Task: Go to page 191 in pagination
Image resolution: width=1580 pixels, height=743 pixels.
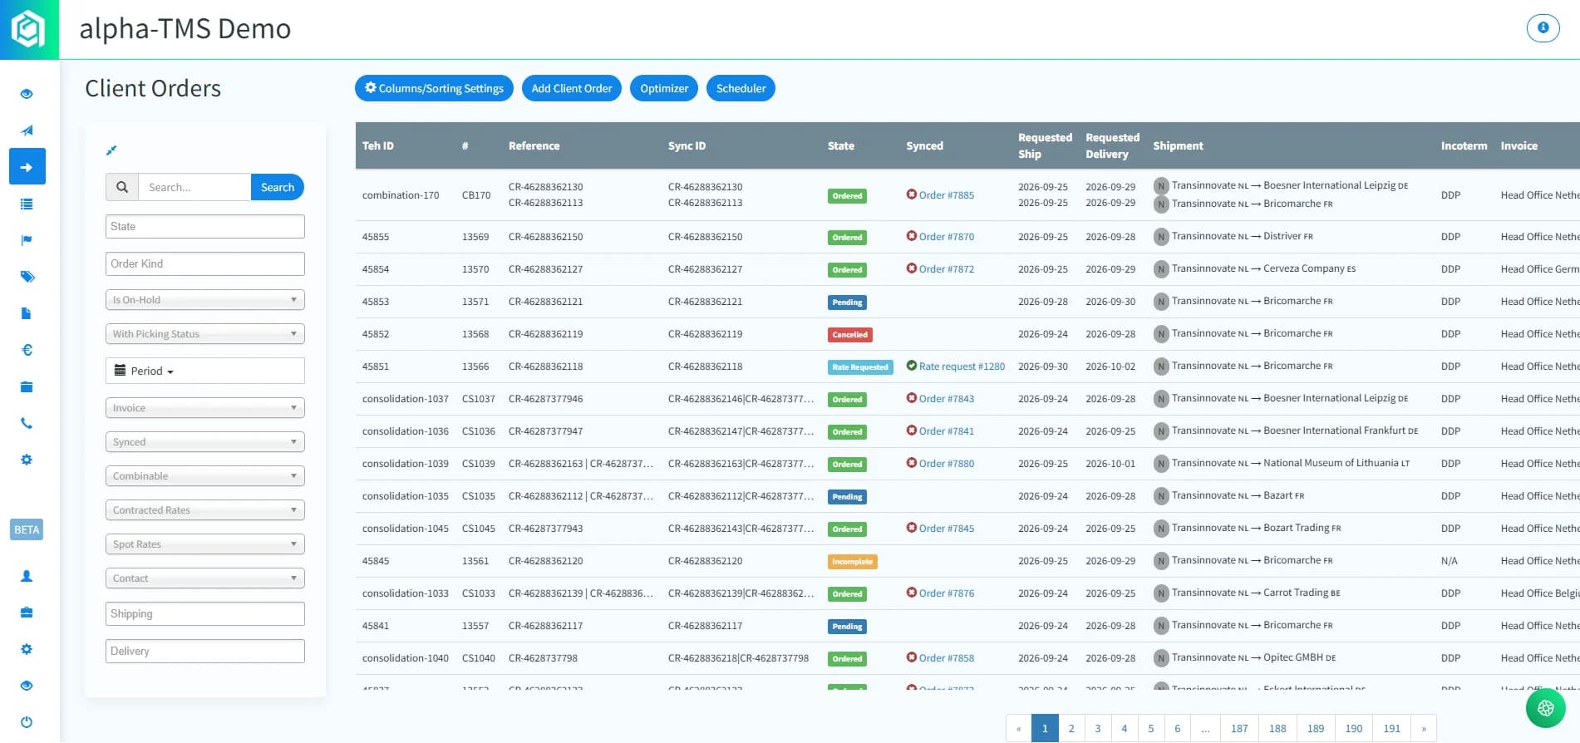Action: (x=1391, y=728)
